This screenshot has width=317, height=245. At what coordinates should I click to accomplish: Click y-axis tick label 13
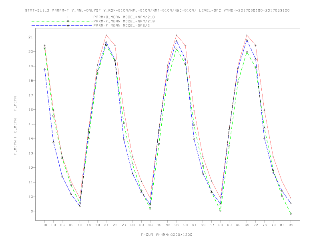point(30,153)
